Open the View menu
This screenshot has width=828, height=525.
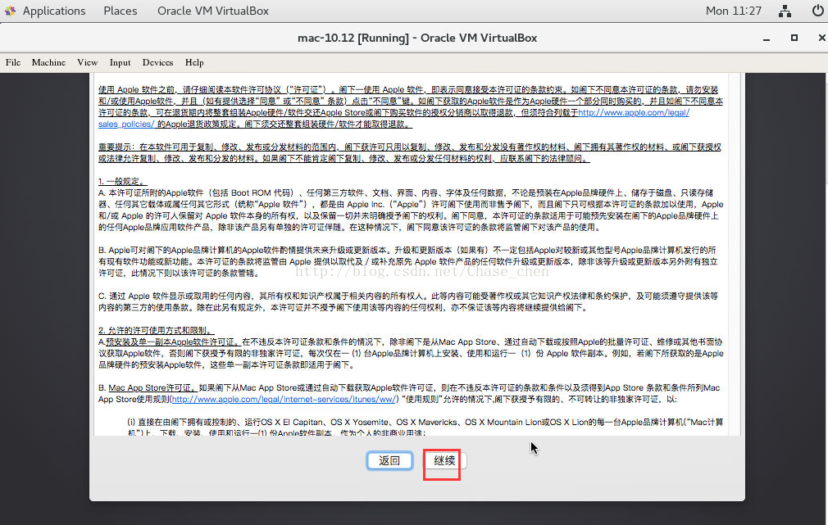pyautogui.click(x=87, y=62)
